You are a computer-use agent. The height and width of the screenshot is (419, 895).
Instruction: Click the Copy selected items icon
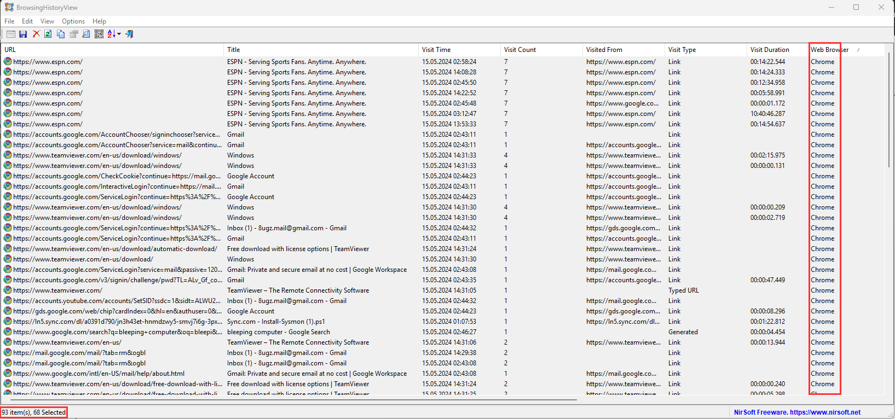(x=61, y=34)
